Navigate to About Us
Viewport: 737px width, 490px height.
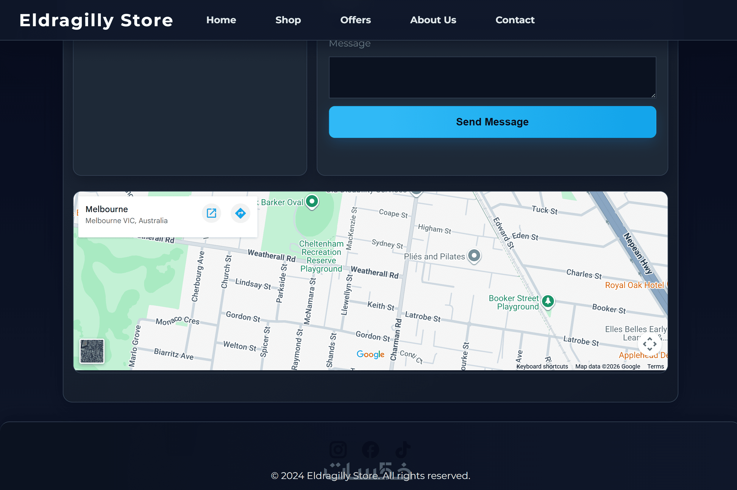433,20
